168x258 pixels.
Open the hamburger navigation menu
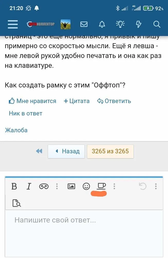coord(13,24)
